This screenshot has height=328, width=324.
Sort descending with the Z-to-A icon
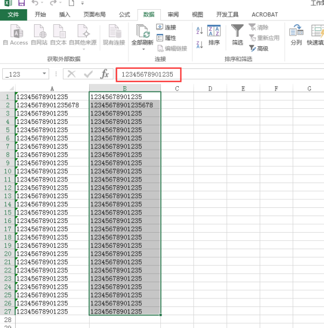(x=199, y=43)
